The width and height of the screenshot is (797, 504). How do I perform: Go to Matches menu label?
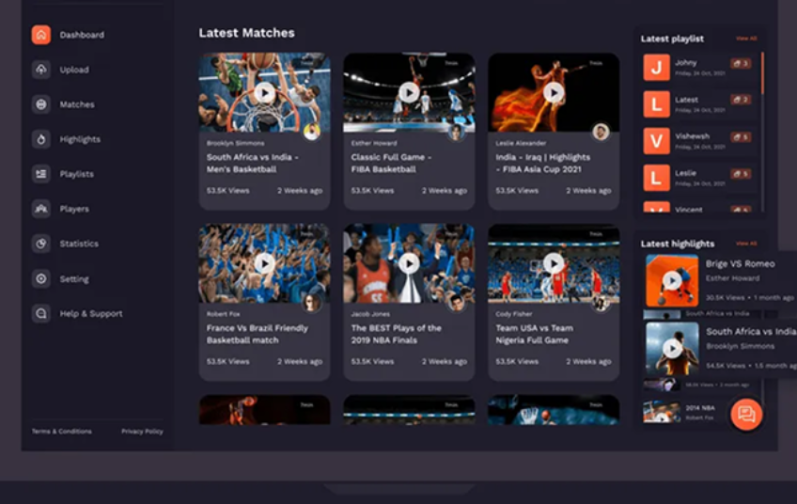click(77, 104)
